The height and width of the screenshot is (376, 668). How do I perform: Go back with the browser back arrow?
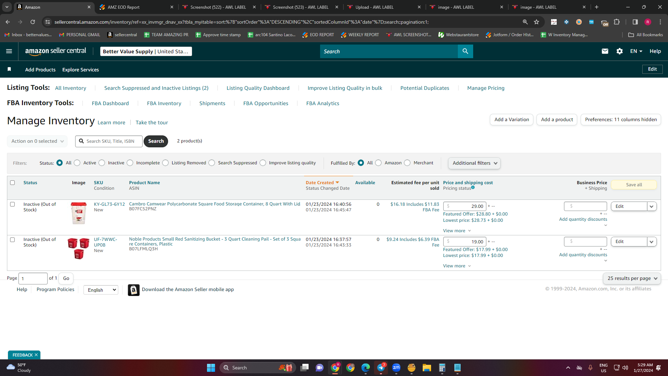pos(8,22)
